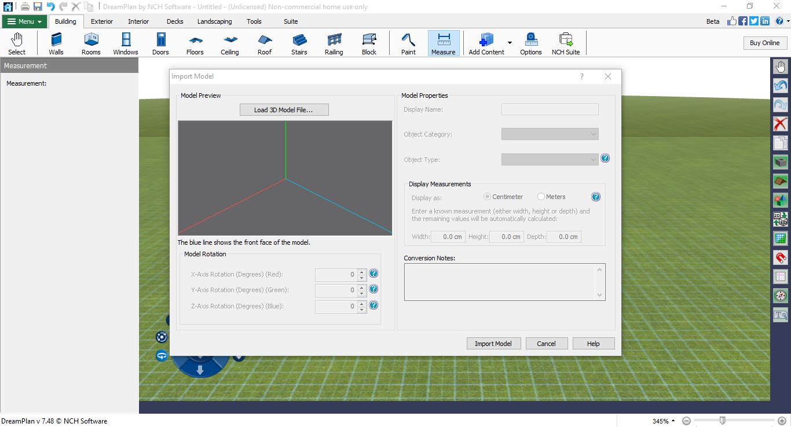
Task: Open the Landscaping tab
Action: point(214,21)
